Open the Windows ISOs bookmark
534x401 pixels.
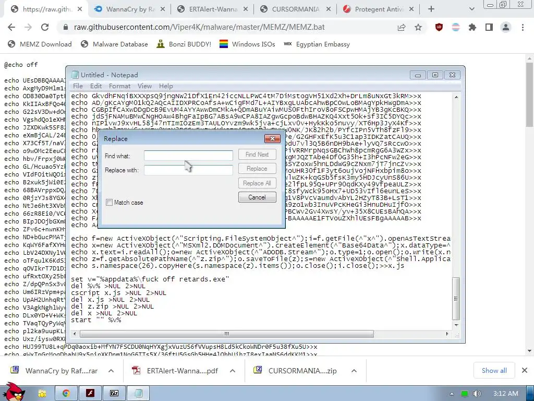tap(247, 44)
